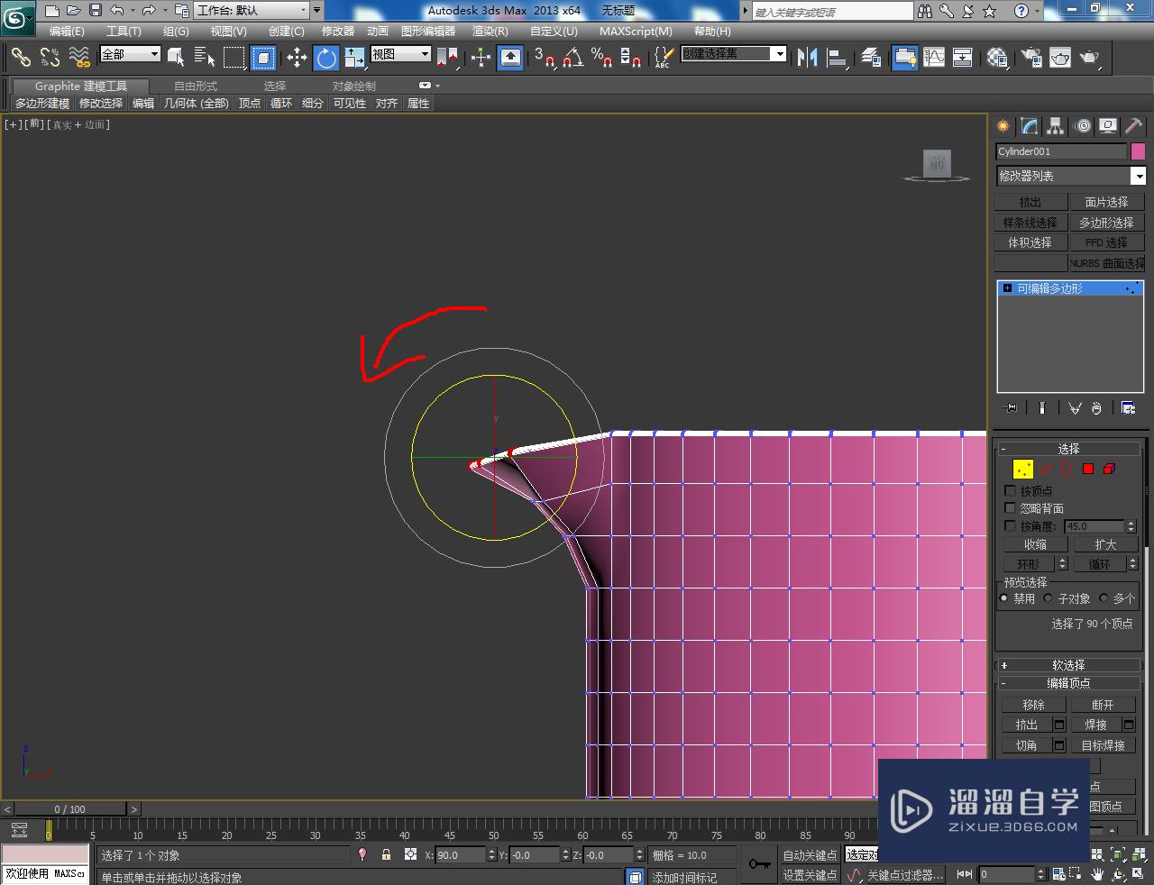Open the 修改器列表 dropdown
This screenshot has width=1154, height=885.
1070,176
